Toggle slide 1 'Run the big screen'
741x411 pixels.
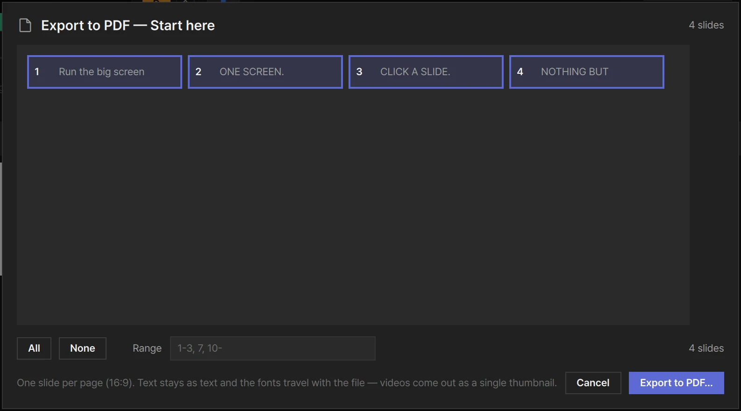pyautogui.click(x=105, y=72)
